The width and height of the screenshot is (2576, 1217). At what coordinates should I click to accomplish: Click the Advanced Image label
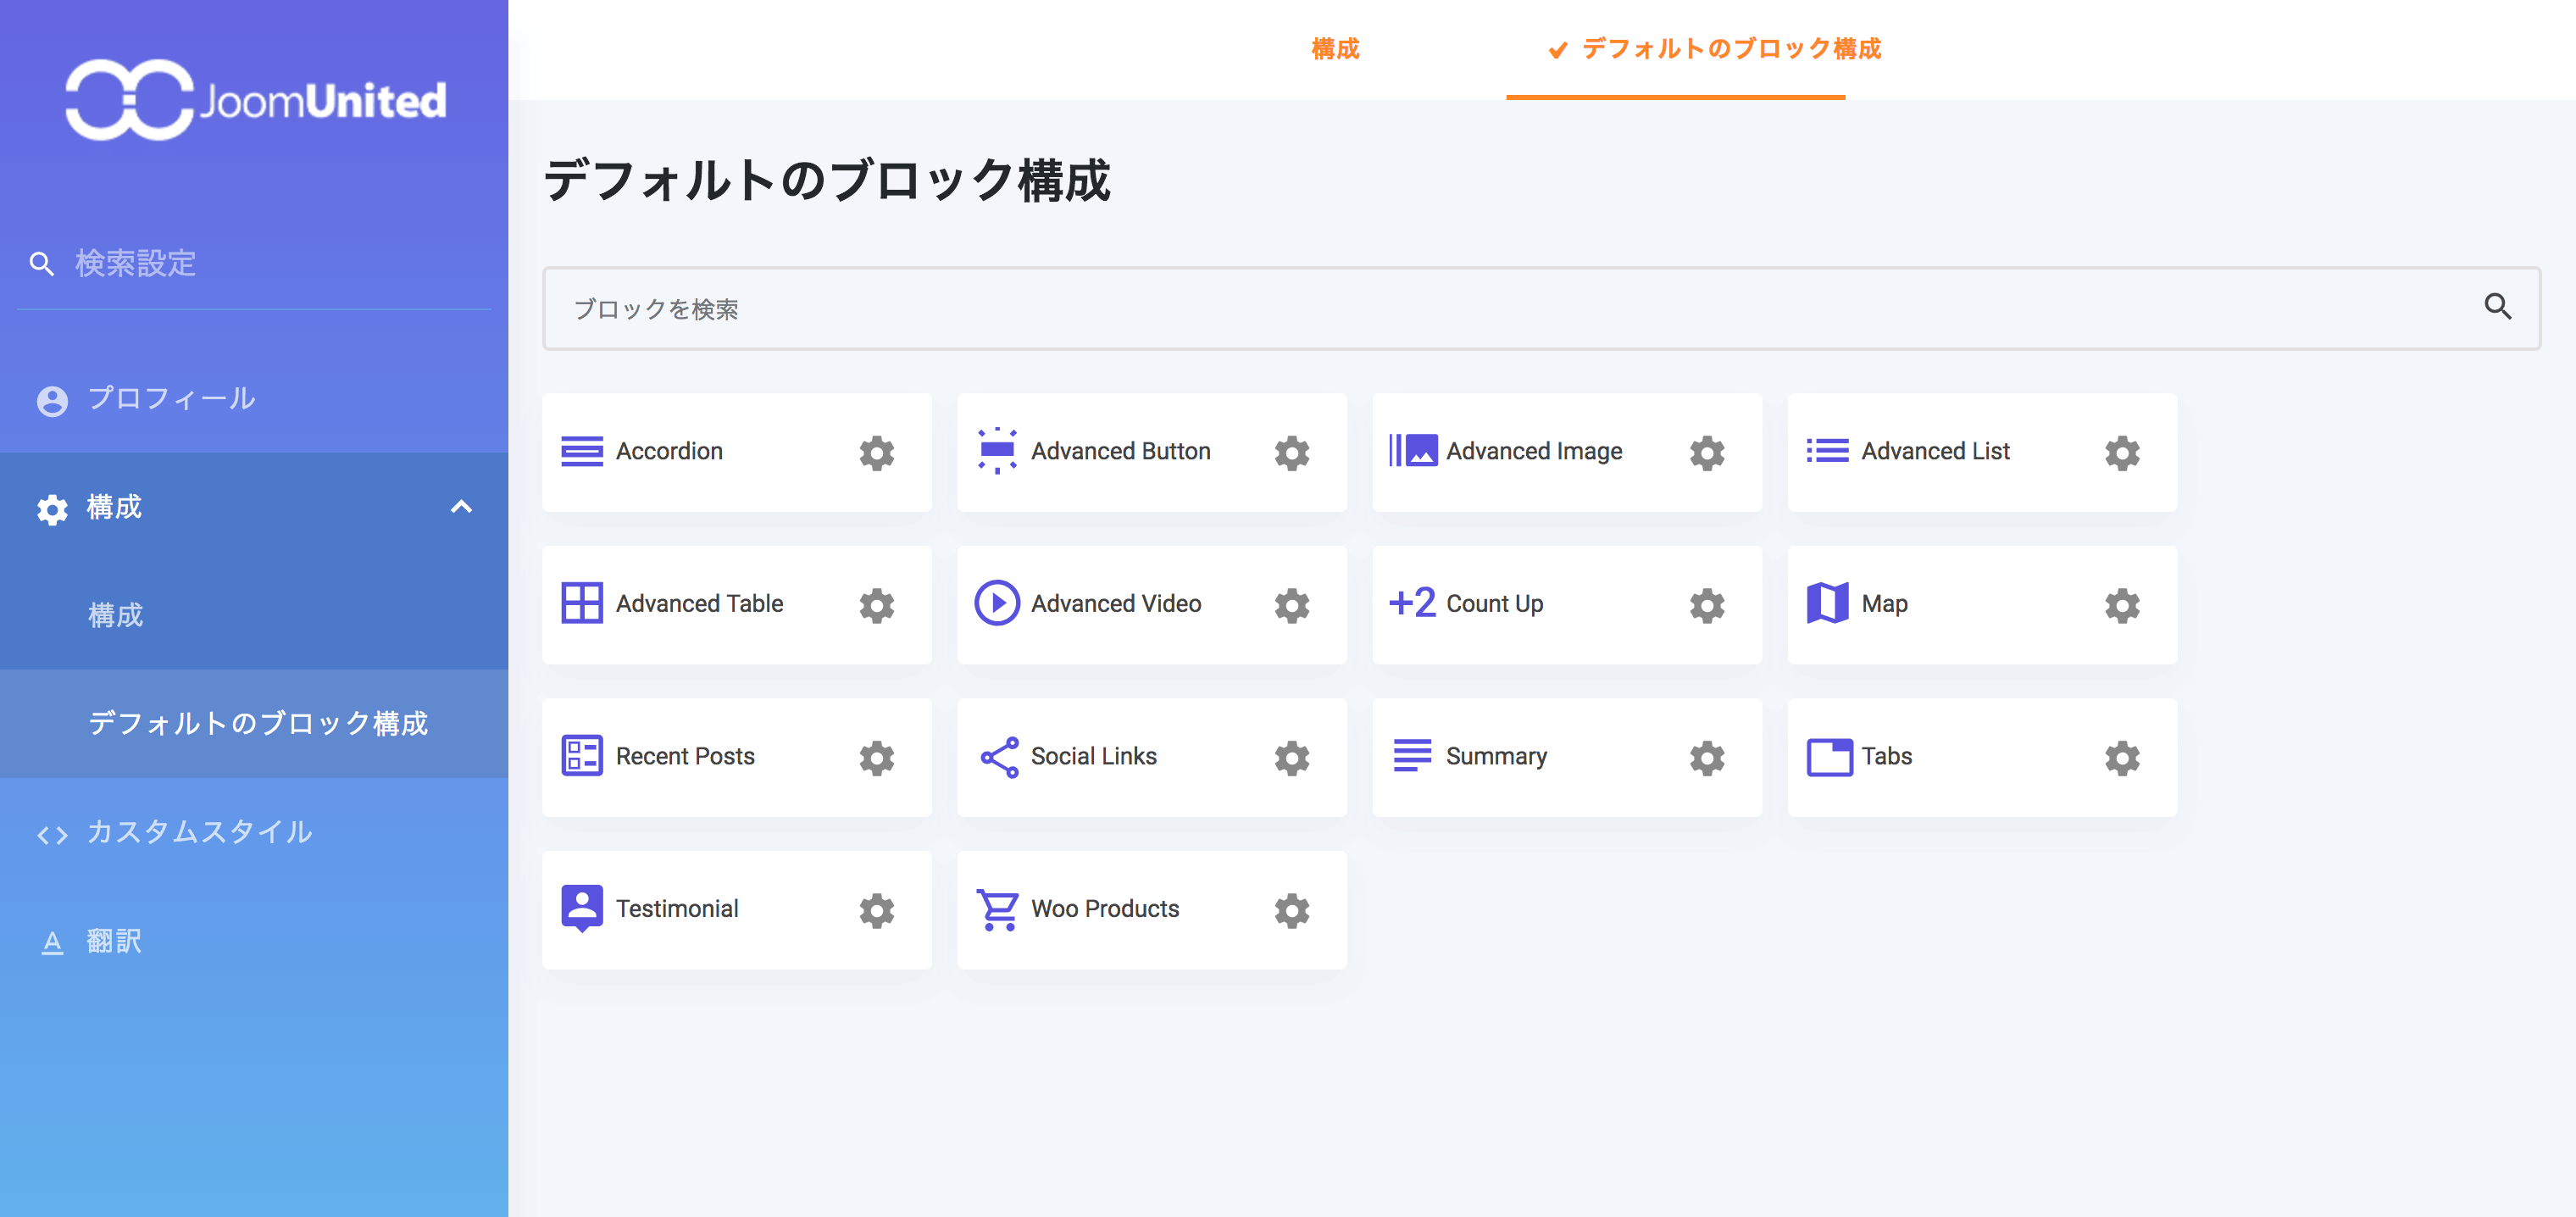[1534, 452]
